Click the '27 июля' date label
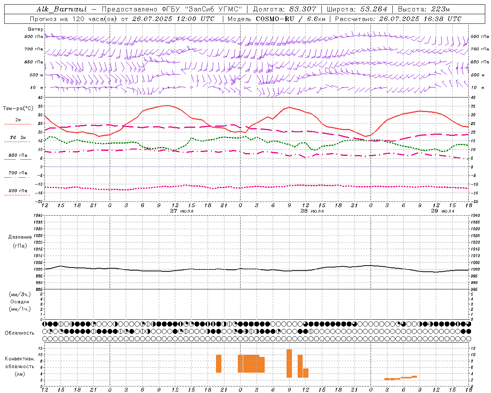This screenshot has width=491, height=393. tap(182, 211)
